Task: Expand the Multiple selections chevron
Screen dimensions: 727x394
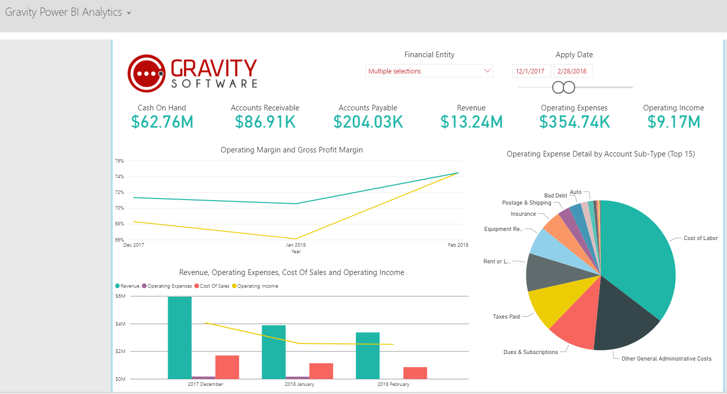Action: 488,71
